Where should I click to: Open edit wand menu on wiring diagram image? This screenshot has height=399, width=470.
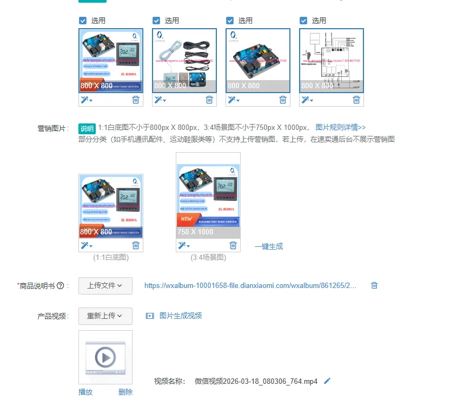pyautogui.click(x=307, y=100)
